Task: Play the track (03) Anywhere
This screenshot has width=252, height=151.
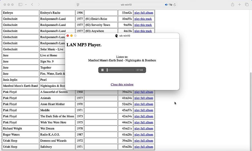Action: click(x=143, y=31)
